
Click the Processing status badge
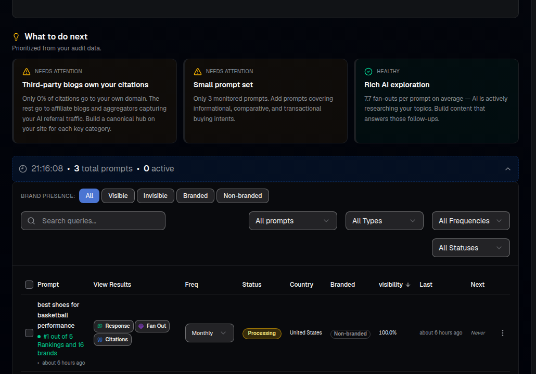[x=262, y=333]
